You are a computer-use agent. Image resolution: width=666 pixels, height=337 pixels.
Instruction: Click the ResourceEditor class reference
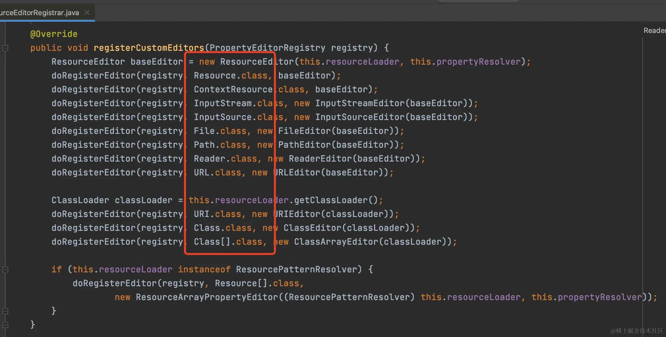click(87, 61)
